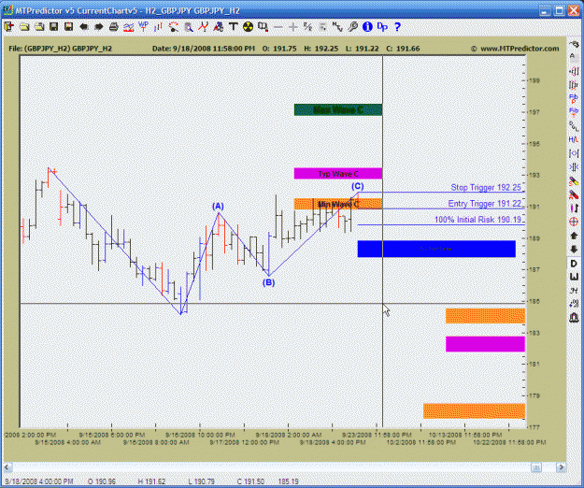Save chart with first floppy disk icon
This screenshot has height=488, width=584.
pyautogui.click(x=54, y=27)
